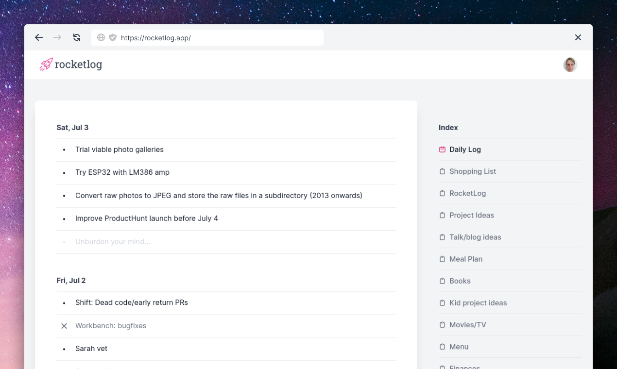
Task: Click the clipboard icon next to Project Ideas
Action: point(442,215)
